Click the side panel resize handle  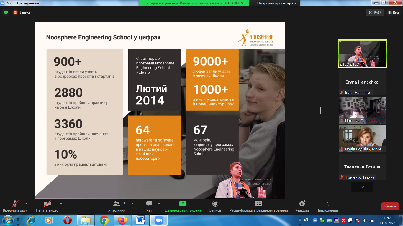coord(320,110)
